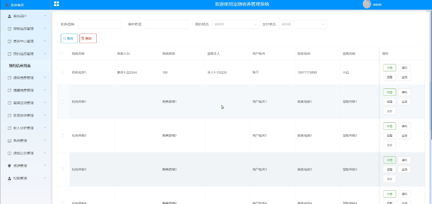Focus the 用户姓名 search input
Viewport: 432px width, 204px height.
tap(166, 24)
